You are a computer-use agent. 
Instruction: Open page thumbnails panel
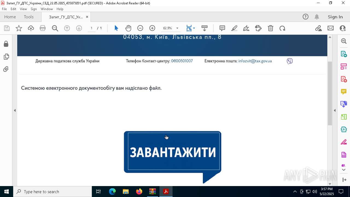[x=6, y=57]
